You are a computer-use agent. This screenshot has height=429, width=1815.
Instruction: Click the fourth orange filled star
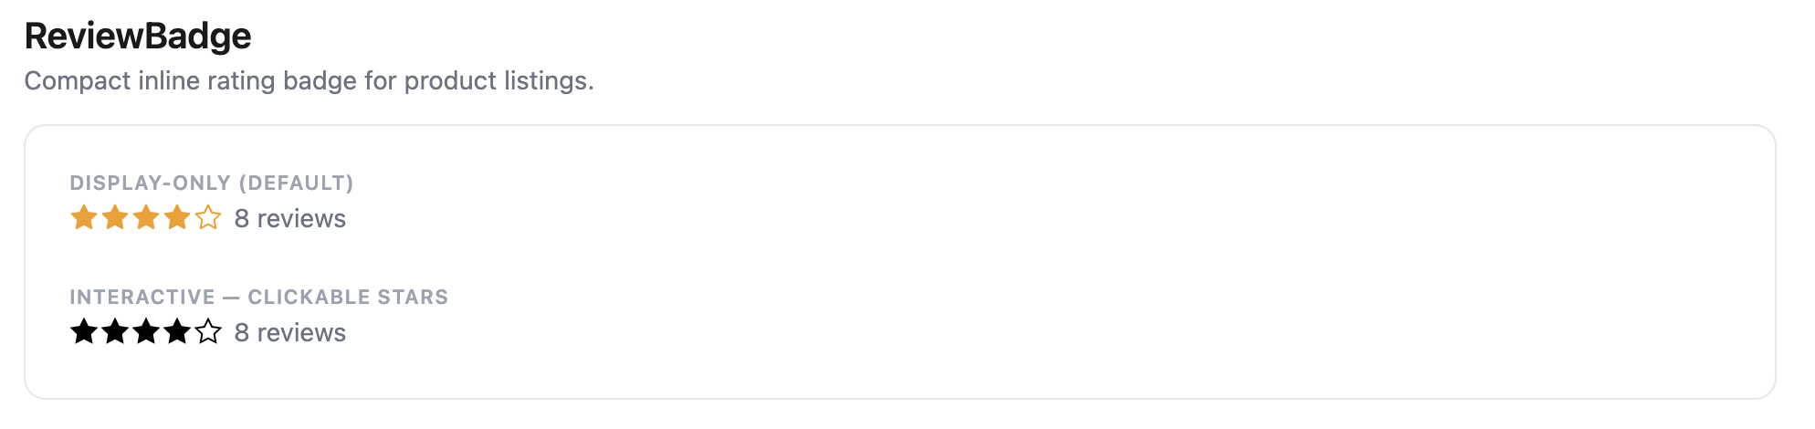[177, 218]
